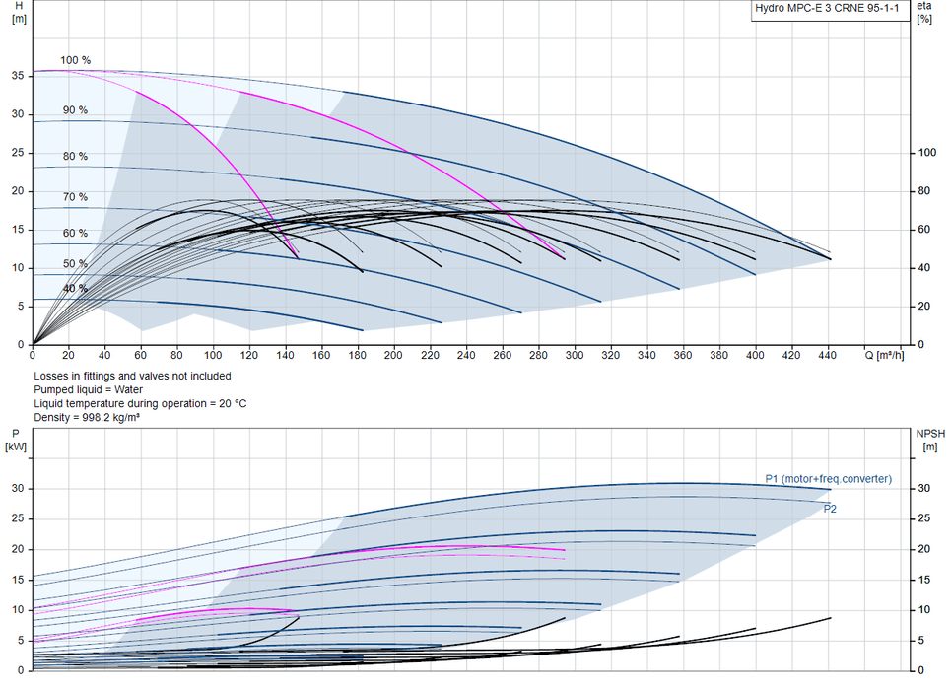Click the 'Hydro MPC-E 3 CRNE 95-1-1' legend box
The height and width of the screenshot is (690, 952).
pyautogui.click(x=830, y=10)
